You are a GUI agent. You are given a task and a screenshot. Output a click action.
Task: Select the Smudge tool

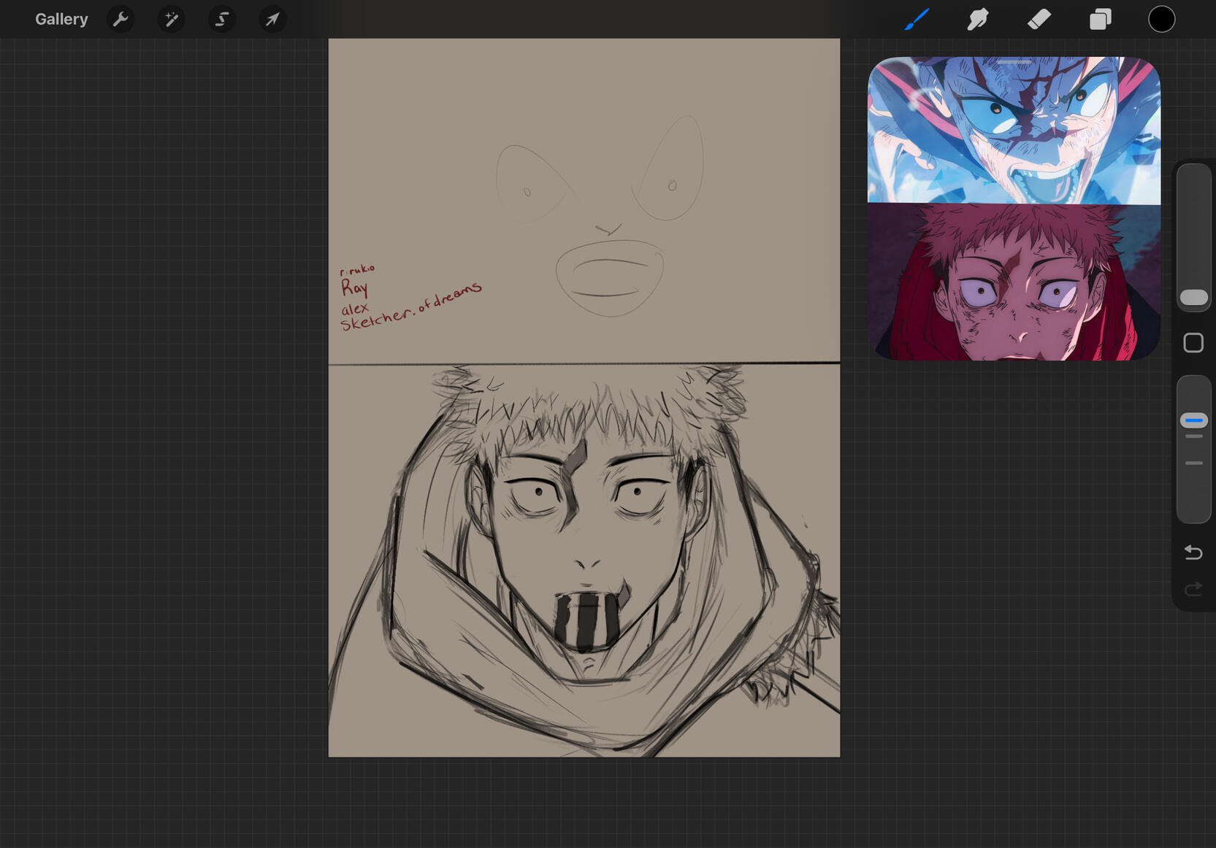tap(978, 19)
